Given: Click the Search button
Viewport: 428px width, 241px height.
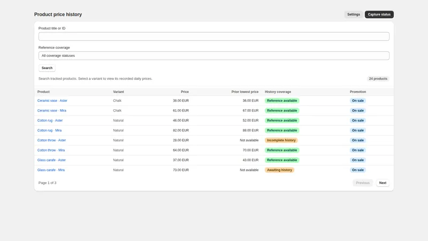Looking at the screenshot, I should [x=47, y=68].
